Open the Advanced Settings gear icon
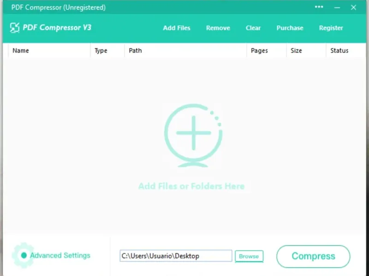The image size is (369, 276). (23, 255)
